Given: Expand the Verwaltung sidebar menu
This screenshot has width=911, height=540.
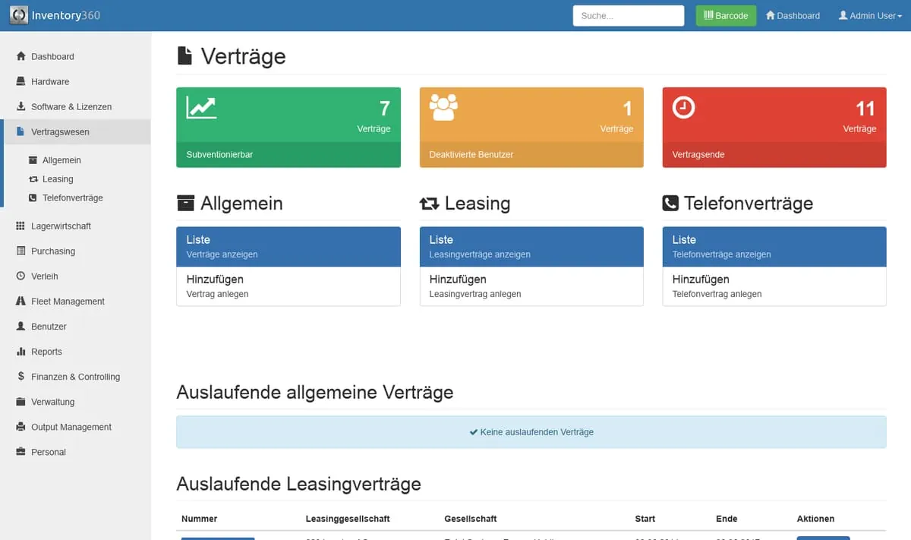Looking at the screenshot, I should tap(52, 402).
